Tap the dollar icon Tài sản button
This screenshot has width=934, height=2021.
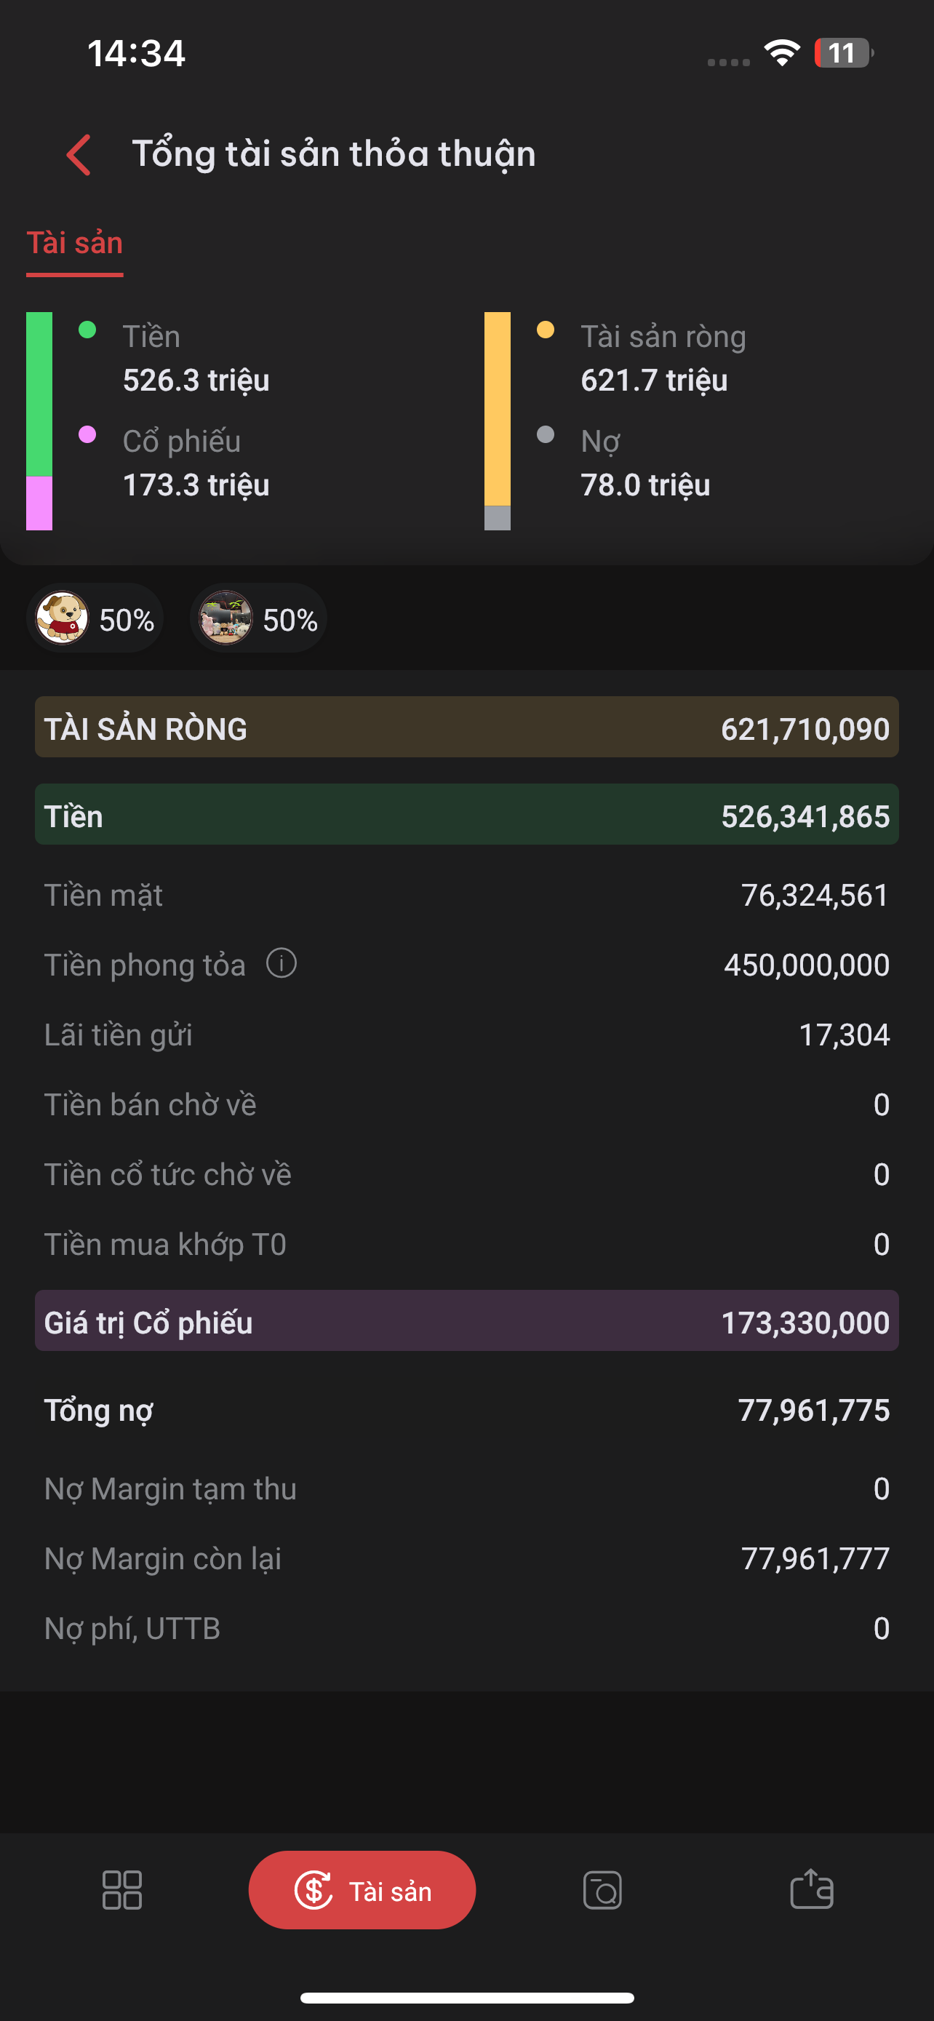[x=362, y=1889]
